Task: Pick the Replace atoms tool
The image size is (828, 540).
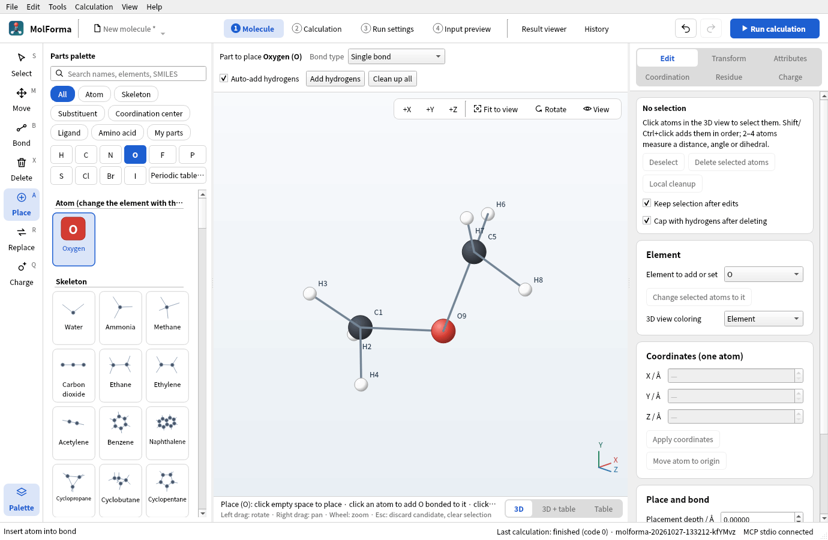Action: point(22,239)
